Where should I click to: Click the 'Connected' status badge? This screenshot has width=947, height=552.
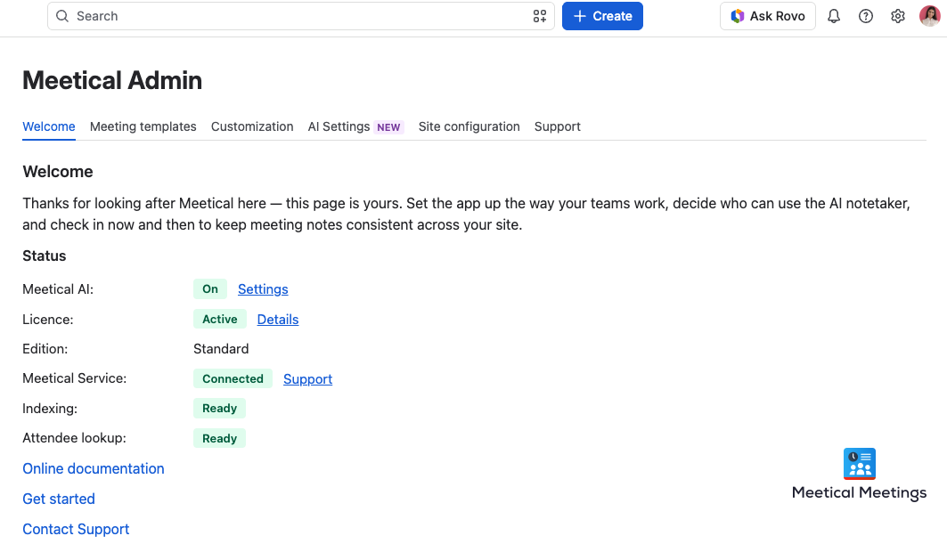pyautogui.click(x=233, y=379)
